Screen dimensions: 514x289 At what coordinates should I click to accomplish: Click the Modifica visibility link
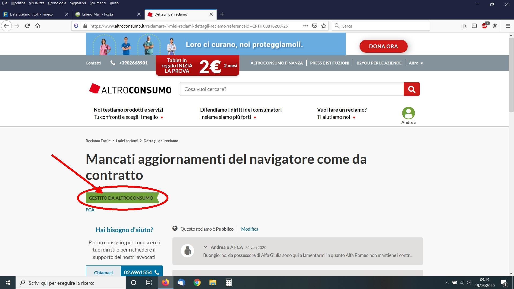250,229
